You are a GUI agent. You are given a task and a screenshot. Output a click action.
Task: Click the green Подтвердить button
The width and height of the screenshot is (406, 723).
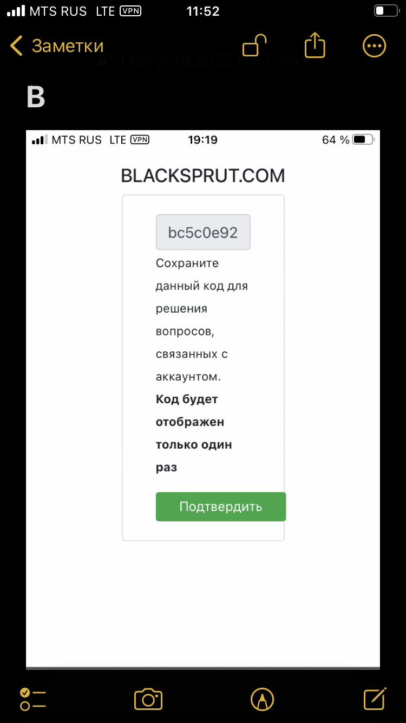click(221, 507)
